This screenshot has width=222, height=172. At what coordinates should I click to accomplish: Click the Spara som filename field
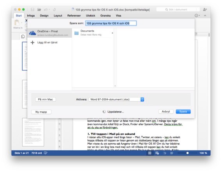click(x=111, y=23)
